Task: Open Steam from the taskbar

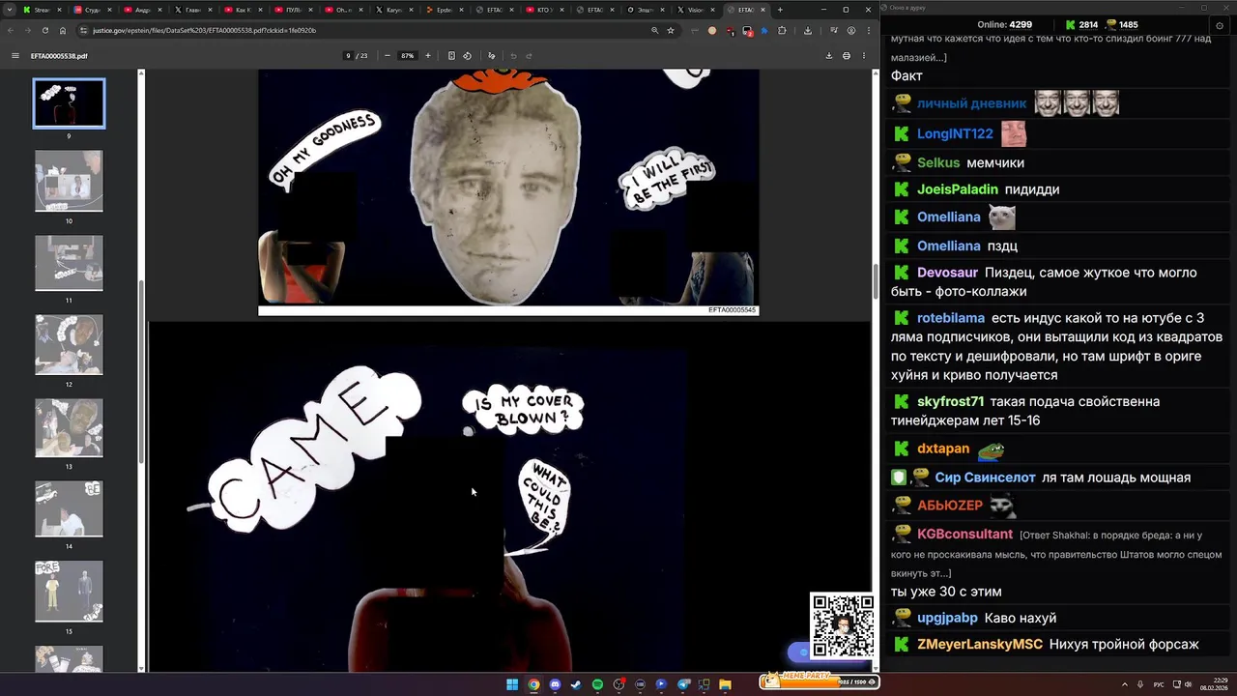Action: [576, 684]
